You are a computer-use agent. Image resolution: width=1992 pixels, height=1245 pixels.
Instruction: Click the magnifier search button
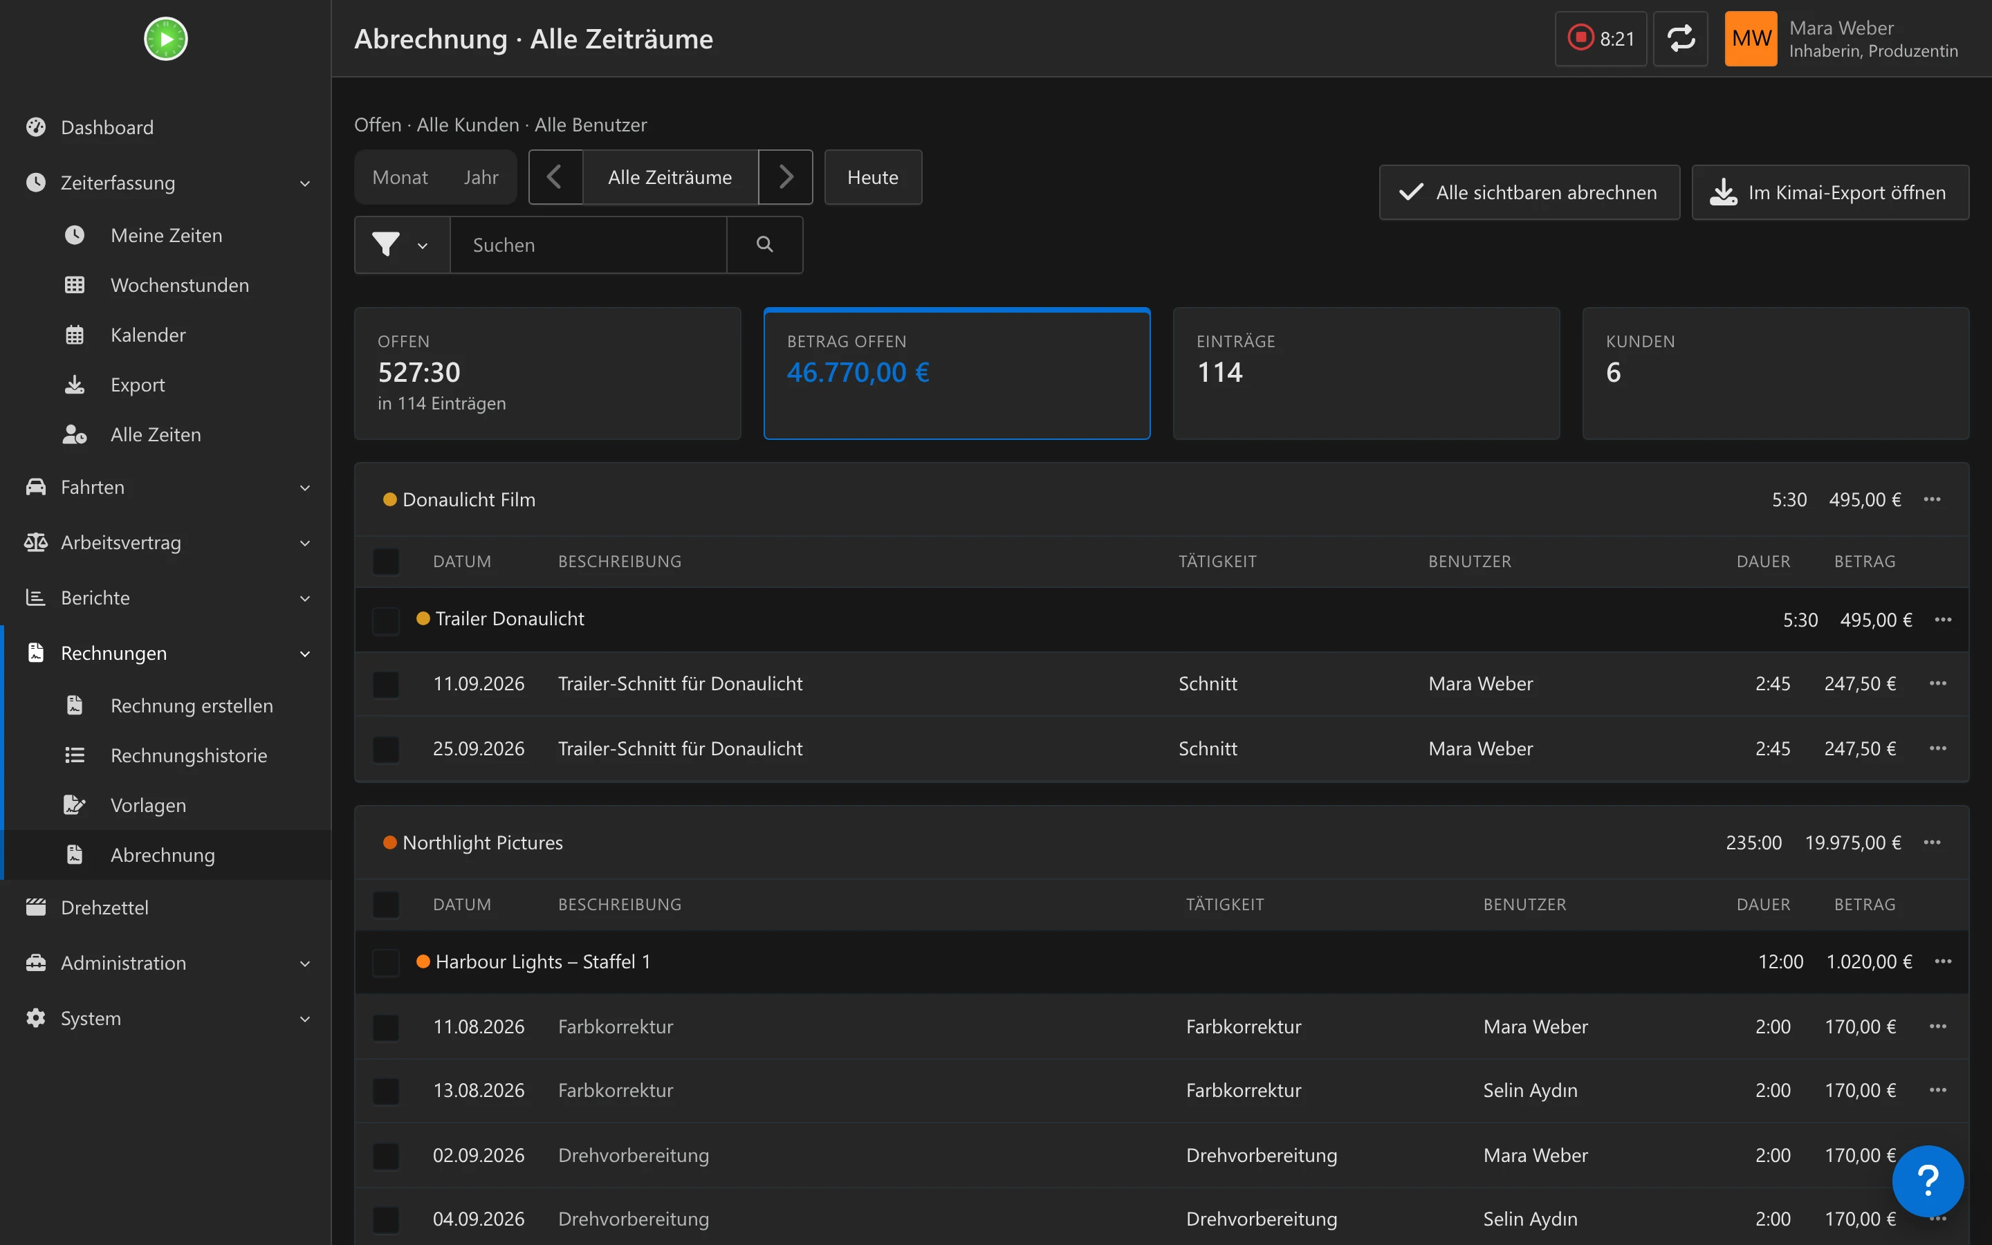tap(765, 245)
